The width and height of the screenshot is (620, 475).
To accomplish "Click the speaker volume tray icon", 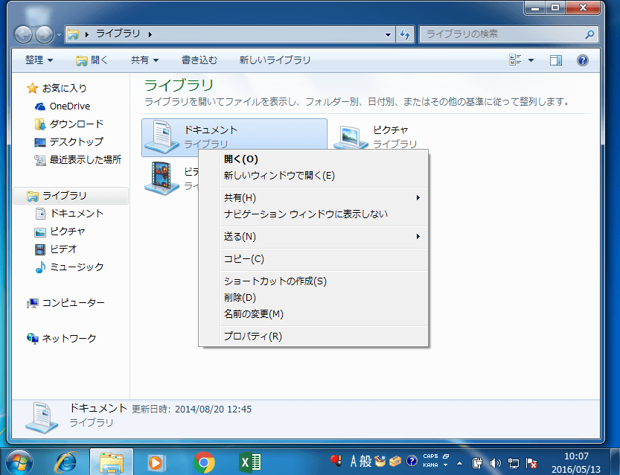I will [496, 462].
